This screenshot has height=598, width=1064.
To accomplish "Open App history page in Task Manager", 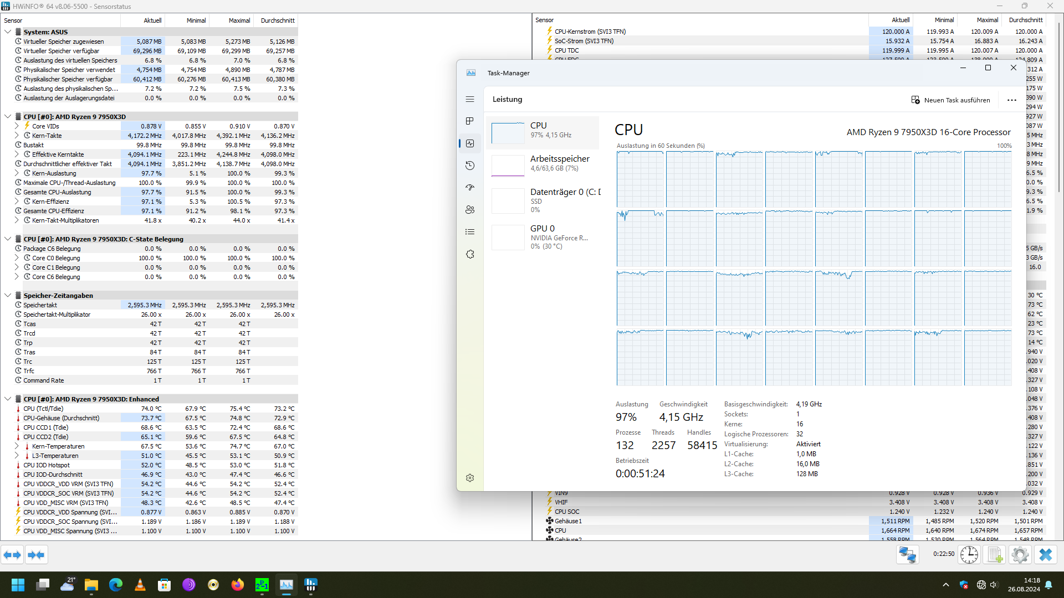I will 470,166.
